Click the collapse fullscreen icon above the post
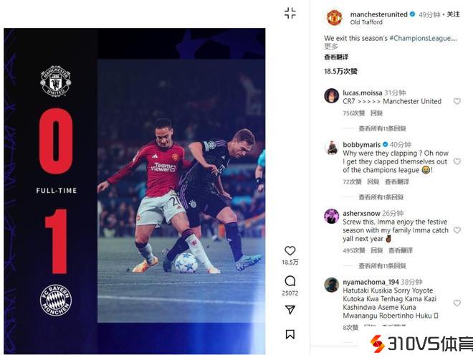Screen dimensions: 473x355 (290, 14)
